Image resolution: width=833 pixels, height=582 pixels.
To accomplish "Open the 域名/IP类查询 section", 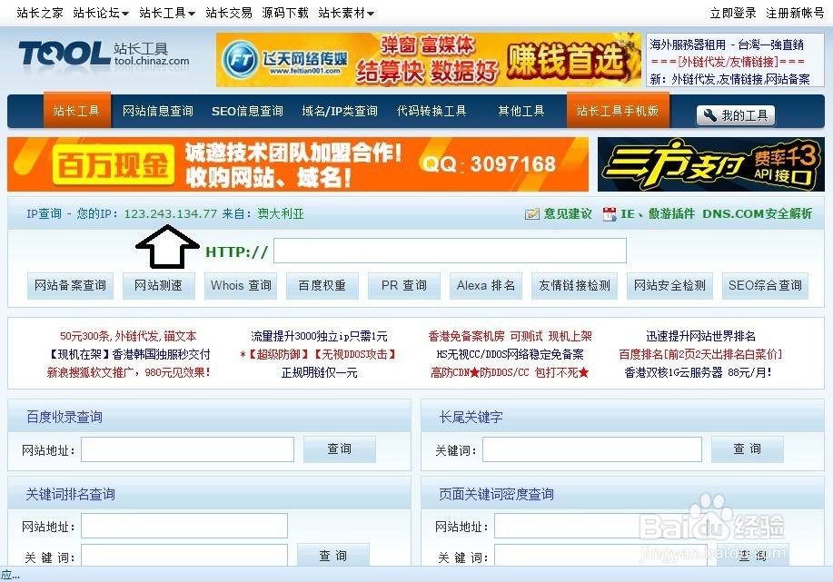I will tap(339, 110).
